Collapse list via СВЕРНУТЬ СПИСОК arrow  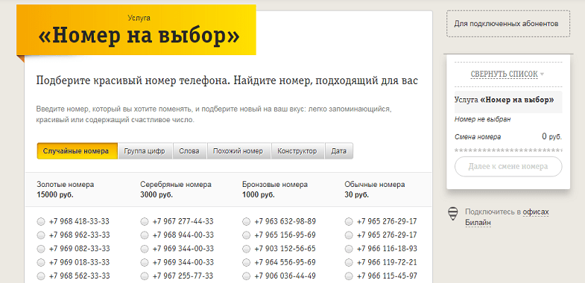[542, 74]
